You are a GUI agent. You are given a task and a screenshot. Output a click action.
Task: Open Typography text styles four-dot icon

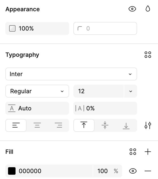(x=148, y=55)
